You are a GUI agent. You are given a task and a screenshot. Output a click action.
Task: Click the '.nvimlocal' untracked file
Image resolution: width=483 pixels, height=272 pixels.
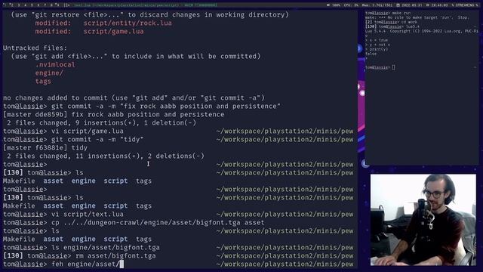[x=55, y=65]
